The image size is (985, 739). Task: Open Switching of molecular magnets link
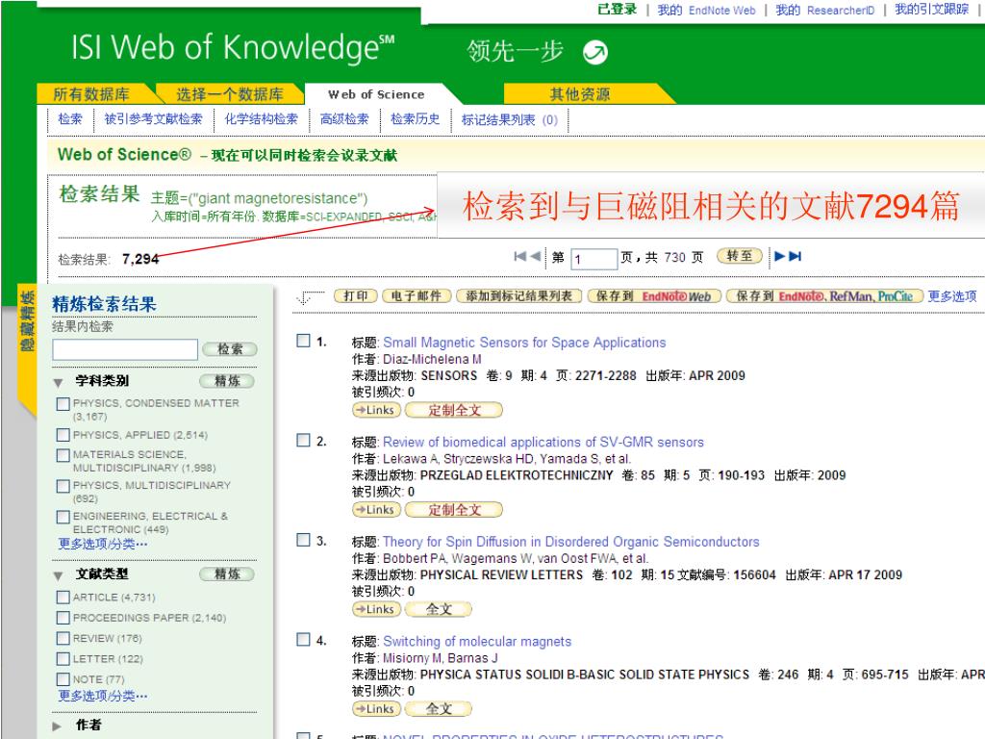(477, 641)
